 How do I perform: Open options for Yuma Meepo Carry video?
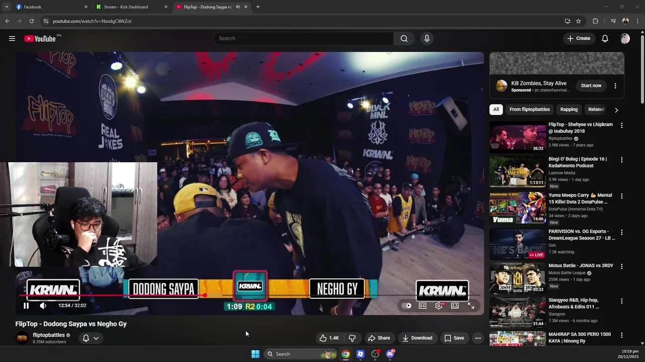tap(622, 196)
